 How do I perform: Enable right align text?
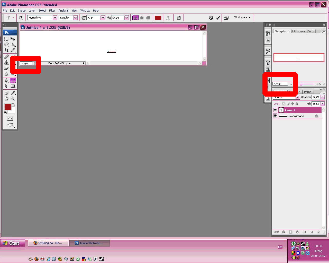(148, 18)
